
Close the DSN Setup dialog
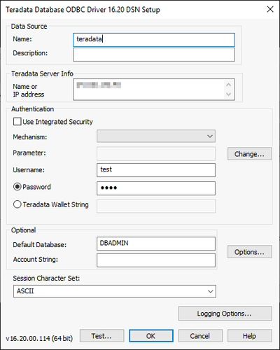(x=270, y=9)
